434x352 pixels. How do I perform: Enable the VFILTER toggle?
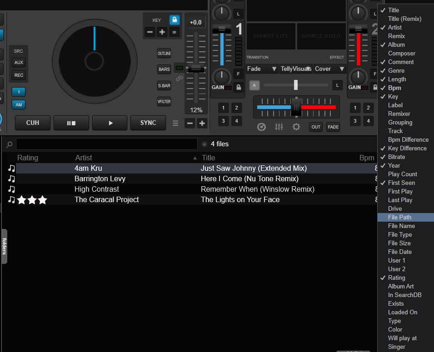click(x=164, y=101)
